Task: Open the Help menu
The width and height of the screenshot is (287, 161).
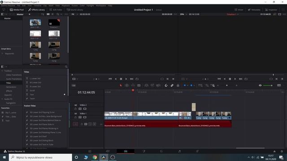Action: (110, 6)
